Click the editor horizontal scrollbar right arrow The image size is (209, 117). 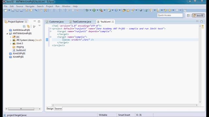197,105
